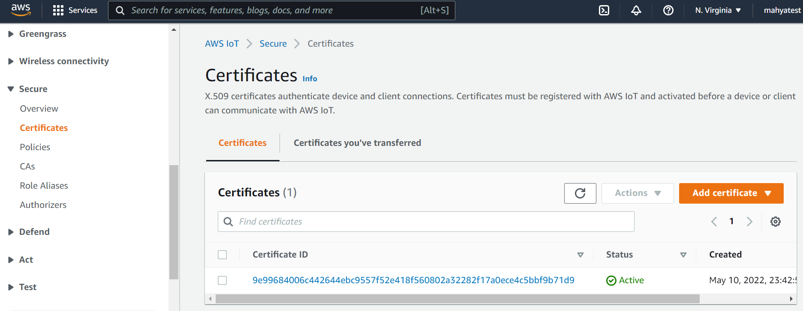Click the Secure breadcrumb link
The width and height of the screenshot is (803, 311).
(273, 44)
